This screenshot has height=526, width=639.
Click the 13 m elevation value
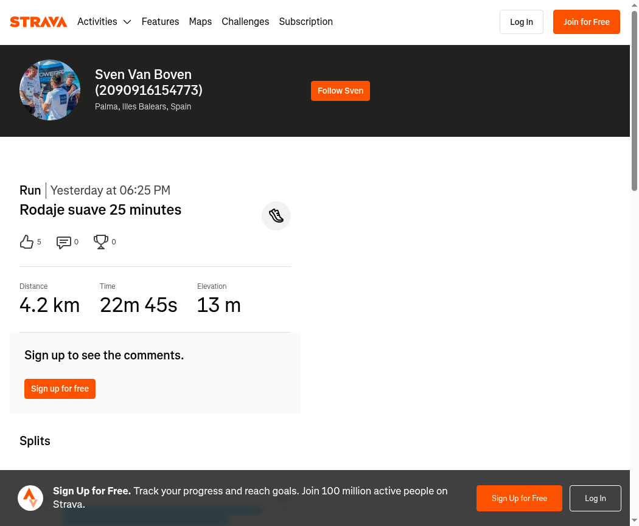pos(219,305)
